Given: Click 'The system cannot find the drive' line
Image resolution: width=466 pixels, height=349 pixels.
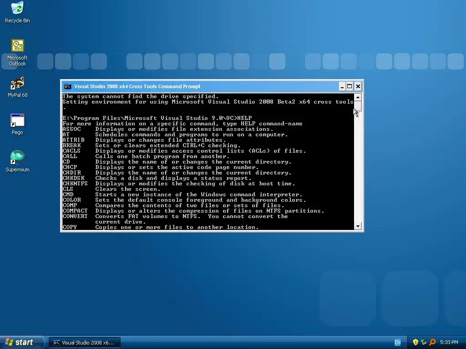Looking at the screenshot, I should pyautogui.click(x=141, y=96).
